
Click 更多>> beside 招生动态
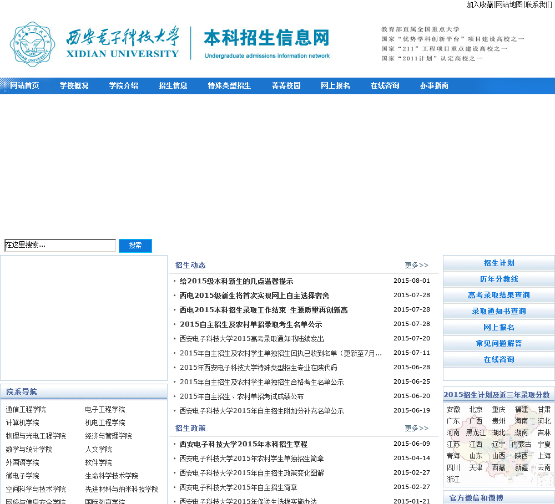[417, 265]
